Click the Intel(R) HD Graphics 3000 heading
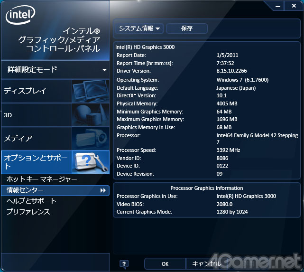Image resolution: width=304 pixels, height=272 pixels. tap(145, 47)
